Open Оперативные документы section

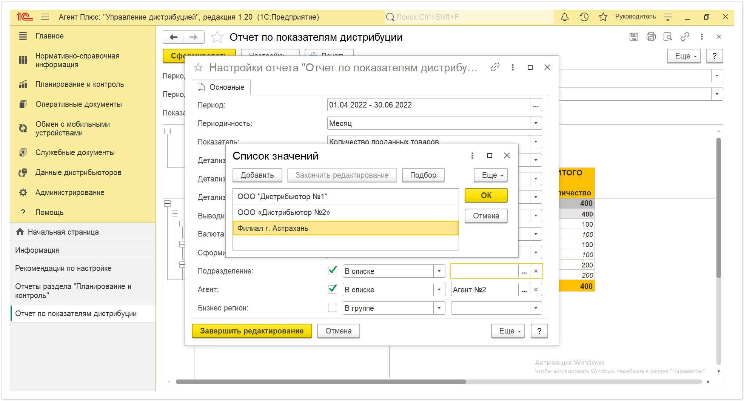pyautogui.click(x=79, y=104)
